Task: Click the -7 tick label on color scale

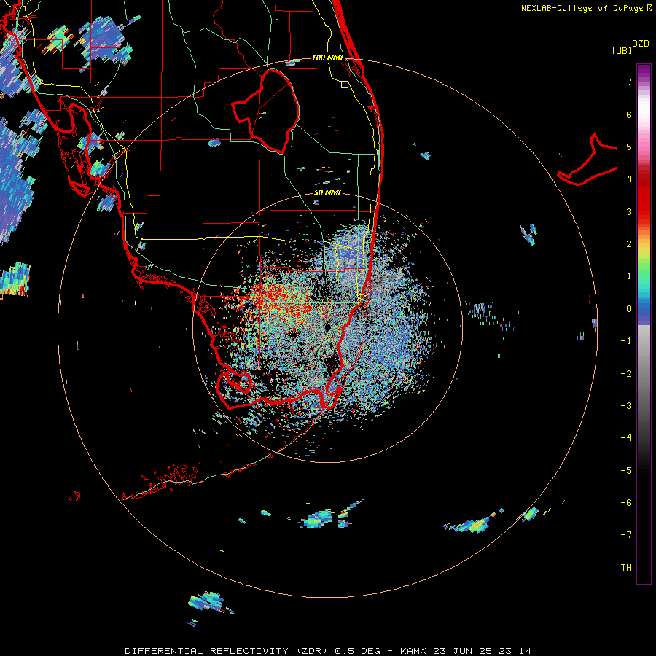Action: pyautogui.click(x=626, y=535)
